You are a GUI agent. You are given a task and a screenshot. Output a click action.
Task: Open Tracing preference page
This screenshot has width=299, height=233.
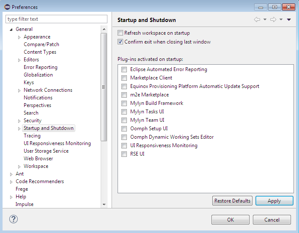[32, 136]
